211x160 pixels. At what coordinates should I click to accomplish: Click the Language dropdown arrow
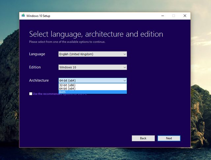click(124, 54)
